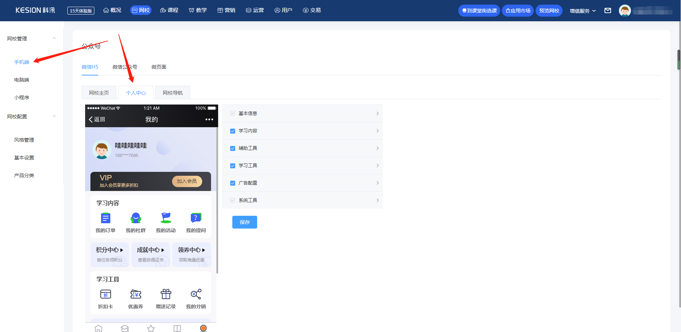The width and height of the screenshot is (681, 332).
Task: Click the 折扣卡 discount card icon
Action: [x=105, y=294]
